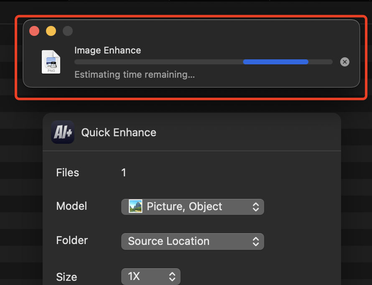
Task: Click the Quick Enhance panel heading
Action: [x=119, y=132]
